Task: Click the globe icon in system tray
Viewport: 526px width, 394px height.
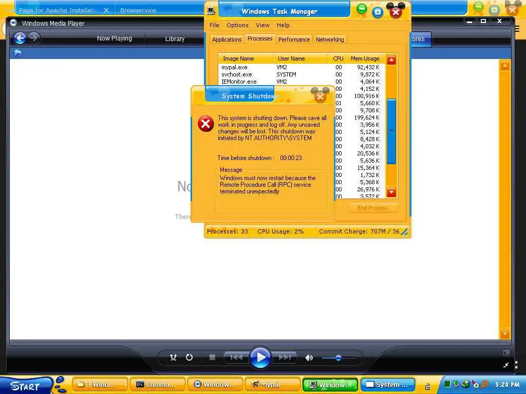Action: pyautogui.click(x=465, y=384)
